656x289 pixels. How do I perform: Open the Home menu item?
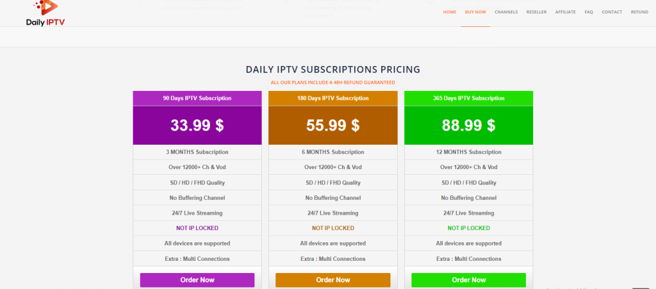pos(450,12)
